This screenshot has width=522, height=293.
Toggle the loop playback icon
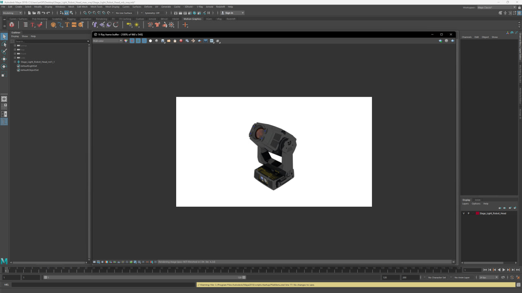pyautogui.click(x=503, y=278)
